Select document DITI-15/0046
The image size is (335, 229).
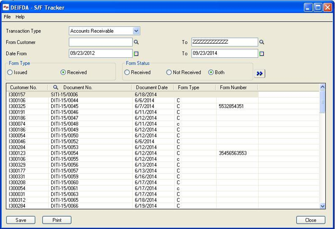click(x=64, y=112)
